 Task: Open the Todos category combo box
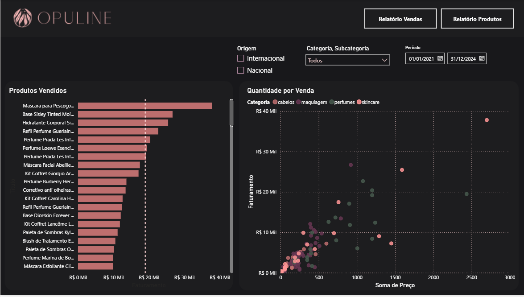[347, 60]
